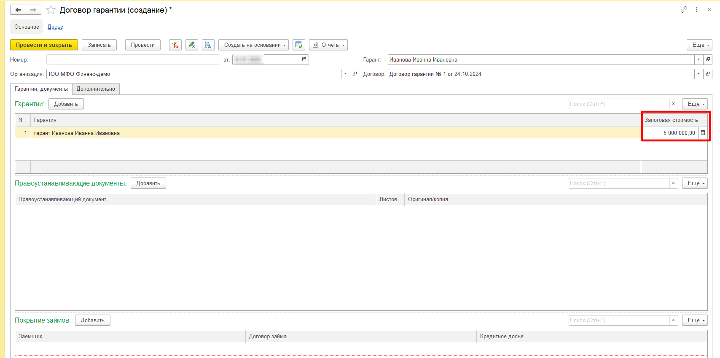Add document to favorites with the star

click(x=51, y=10)
